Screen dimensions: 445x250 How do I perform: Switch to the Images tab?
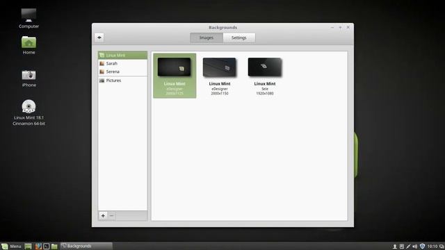pos(207,37)
